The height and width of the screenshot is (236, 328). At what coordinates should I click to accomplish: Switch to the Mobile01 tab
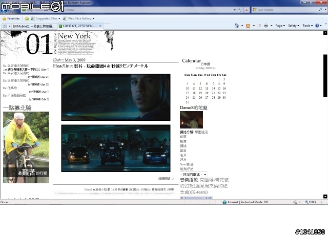[x=34, y=26]
